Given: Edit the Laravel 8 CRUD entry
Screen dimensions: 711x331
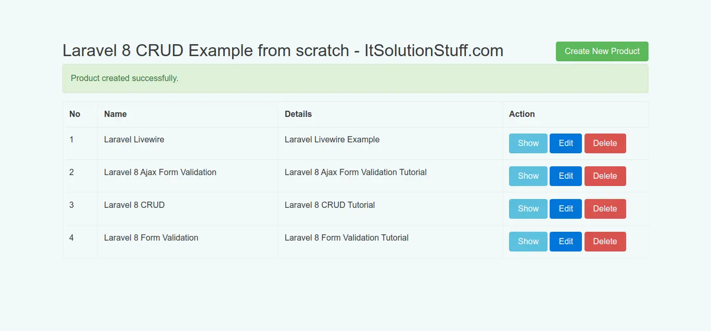Looking at the screenshot, I should pos(565,208).
